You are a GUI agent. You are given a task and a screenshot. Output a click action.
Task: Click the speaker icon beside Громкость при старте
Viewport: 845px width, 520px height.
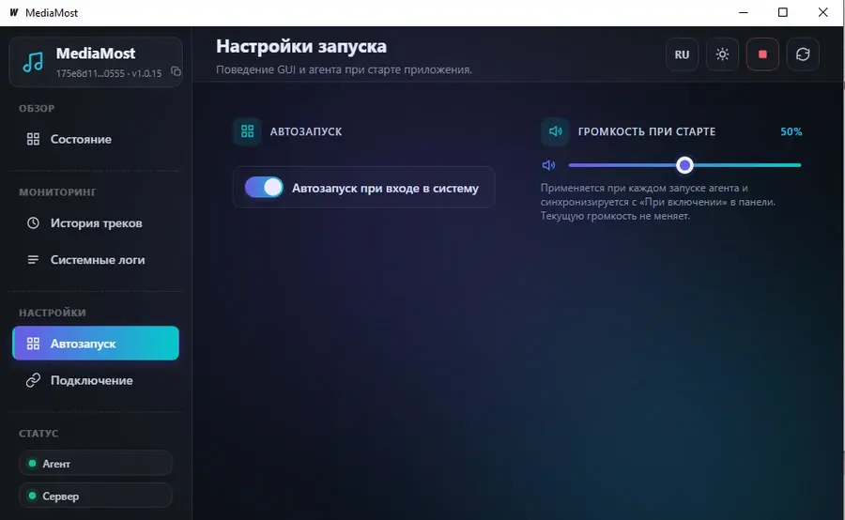point(555,131)
